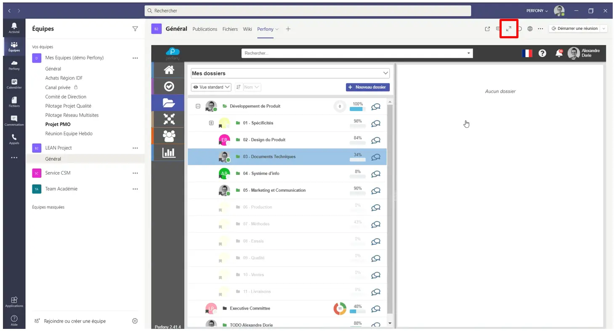Screen dimensions: 614x331
Task: Open the Mes dossiers dropdown
Action: pos(290,73)
